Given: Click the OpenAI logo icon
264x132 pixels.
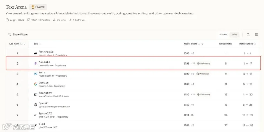Looking at the screenshot, I should tap(35, 105).
